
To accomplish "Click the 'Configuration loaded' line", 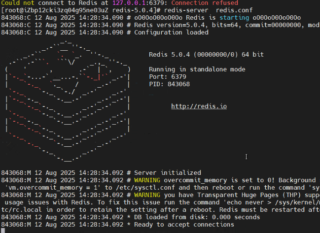I will [105, 33].
